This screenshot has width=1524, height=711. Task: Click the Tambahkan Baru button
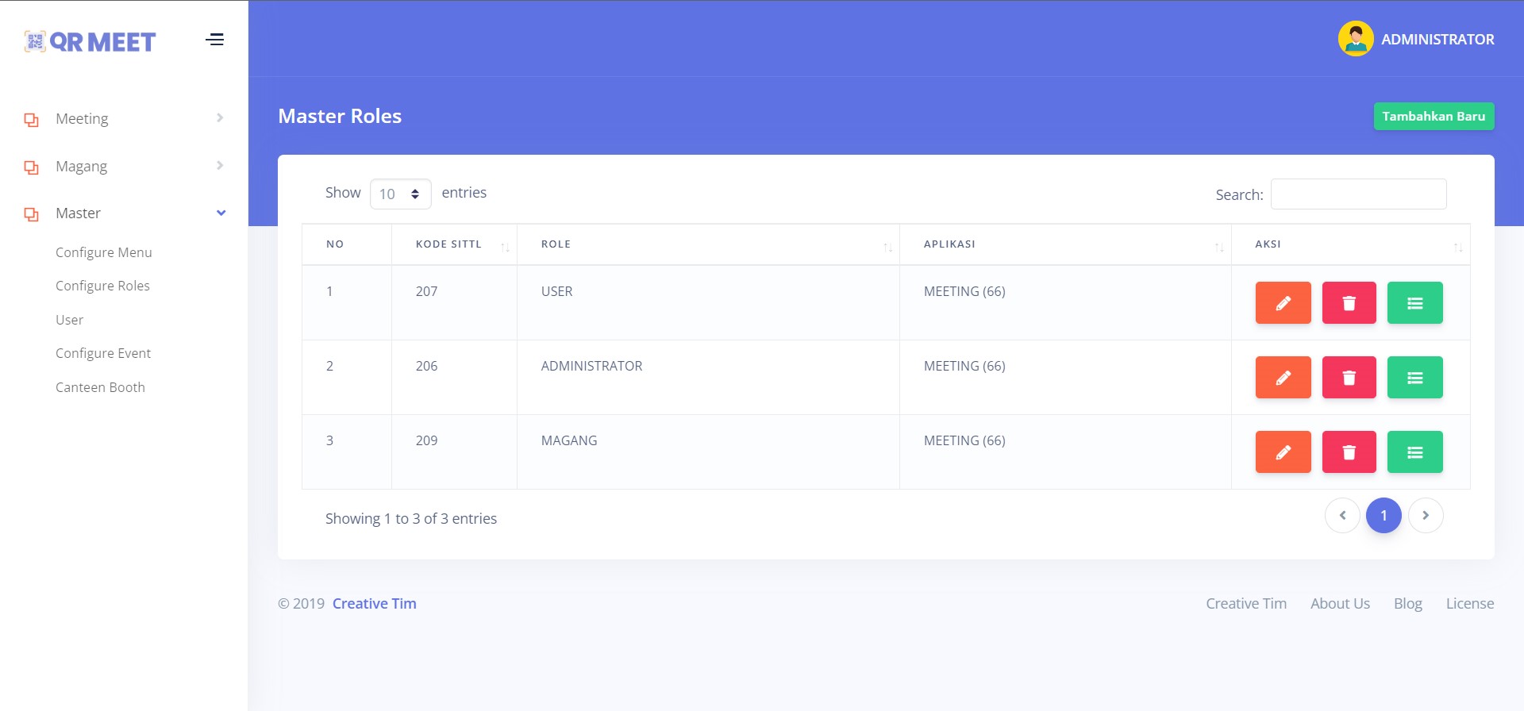tap(1434, 116)
